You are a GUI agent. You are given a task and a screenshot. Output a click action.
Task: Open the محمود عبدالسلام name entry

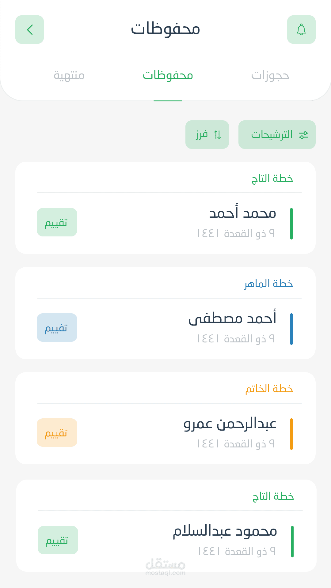click(225, 531)
